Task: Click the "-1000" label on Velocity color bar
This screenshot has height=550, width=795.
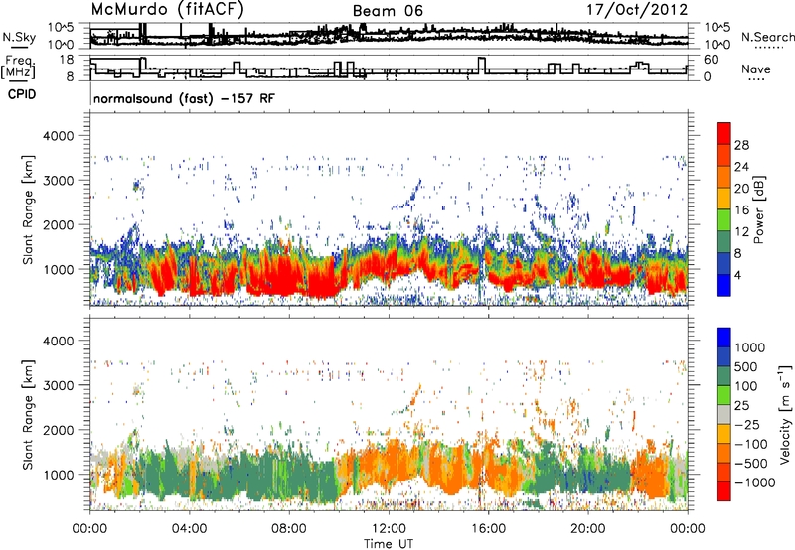Action: [754, 482]
